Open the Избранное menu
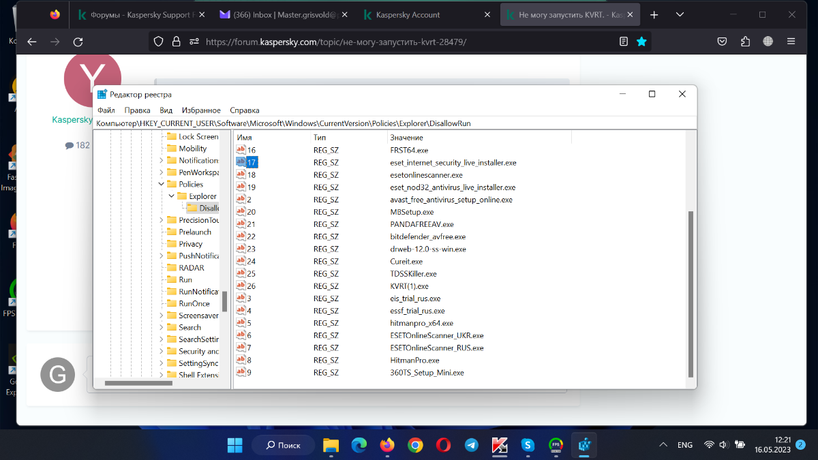The height and width of the screenshot is (460, 818). (201, 110)
